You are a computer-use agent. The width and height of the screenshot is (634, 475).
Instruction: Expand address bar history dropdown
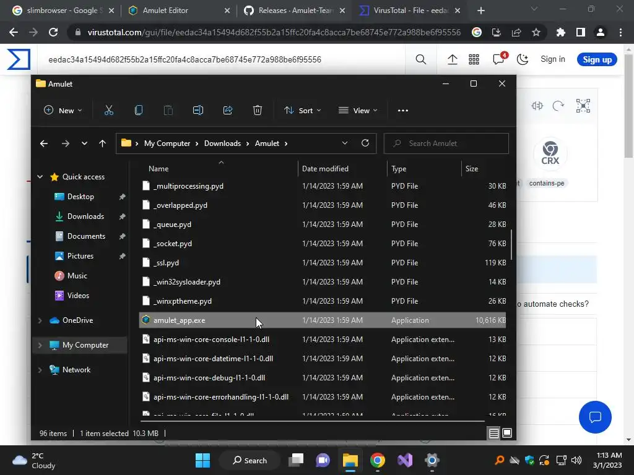coord(344,143)
